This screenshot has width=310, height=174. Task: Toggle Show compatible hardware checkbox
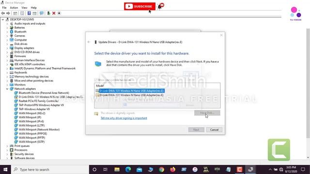tap(96, 80)
